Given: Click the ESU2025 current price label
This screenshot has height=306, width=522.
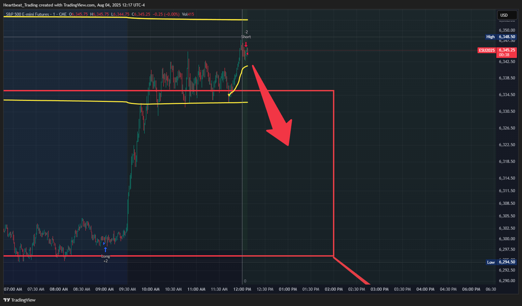Looking at the screenshot, I should pyautogui.click(x=487, y=50).
